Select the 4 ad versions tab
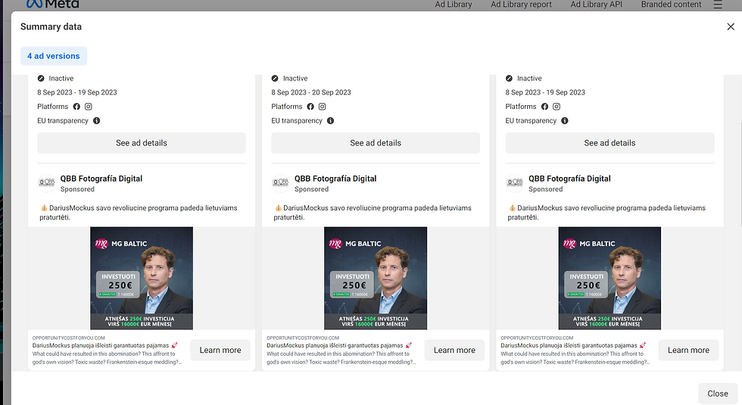Viewport: 742px width, 405px height. point(54,56)
